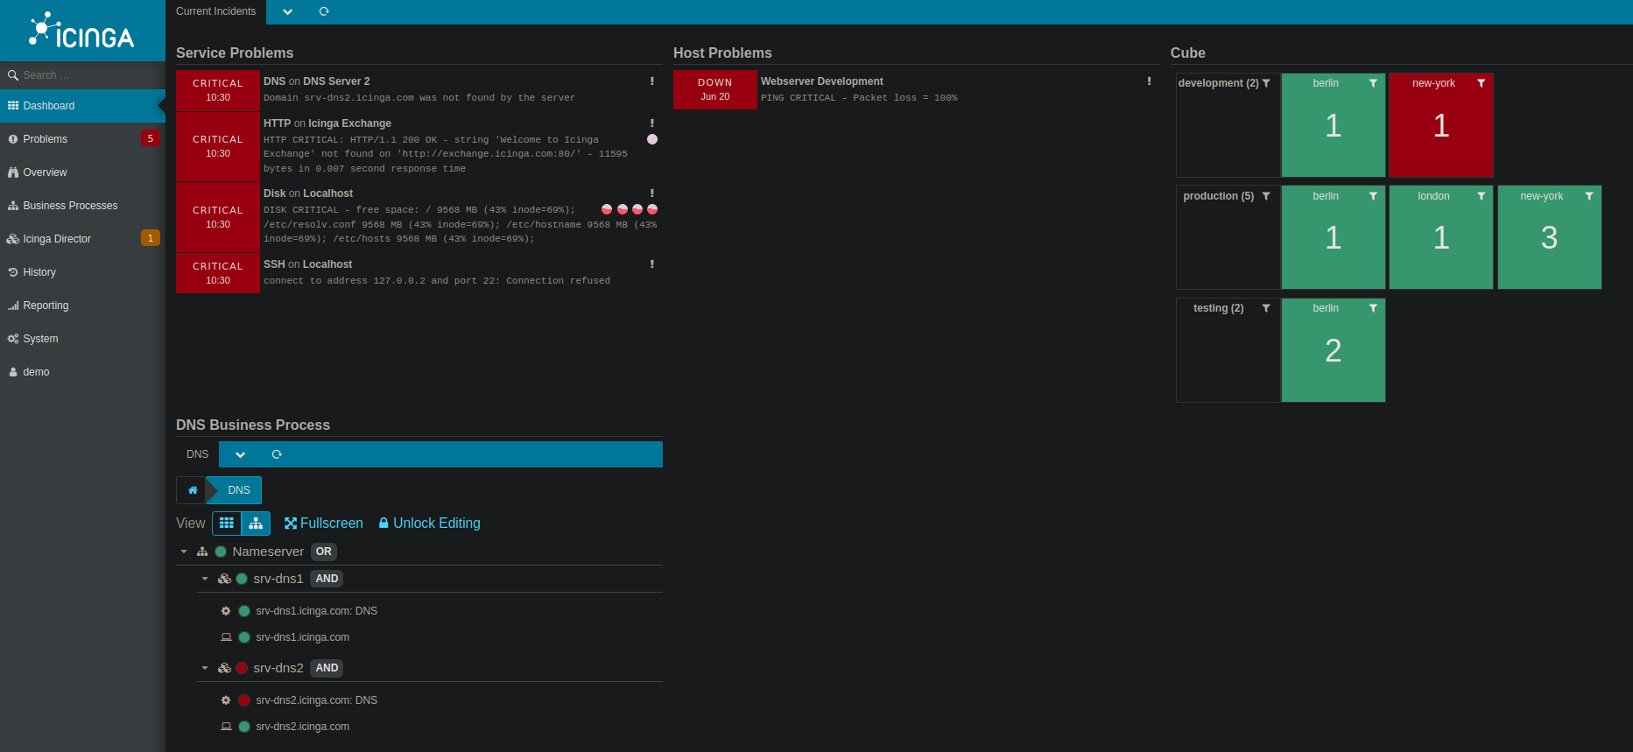Open DNS on DNS Server 2 problem
Viewport: 1633px width, 752px height.
pyautogui.click(x=317, y=81)
